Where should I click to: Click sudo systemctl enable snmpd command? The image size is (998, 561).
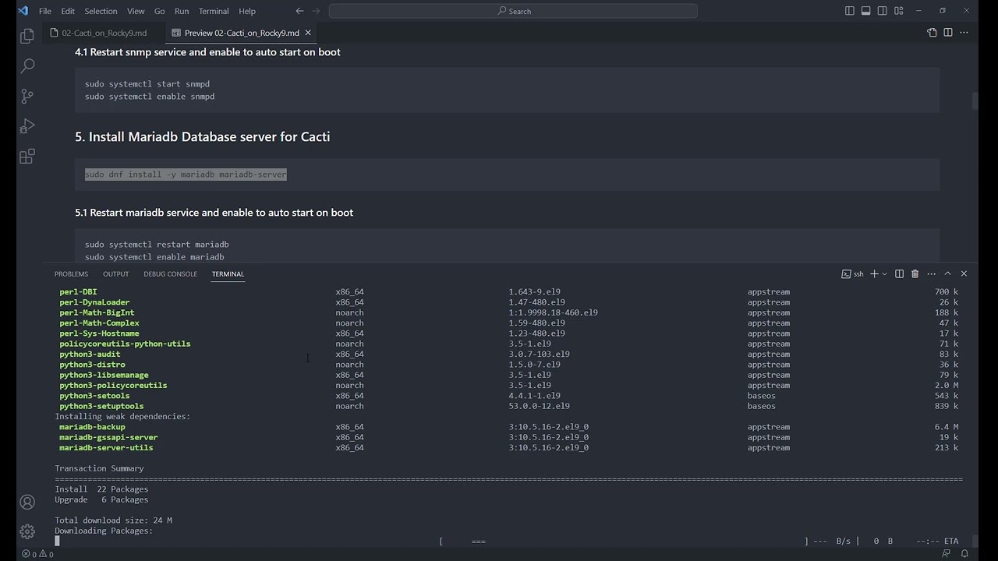click(150, 97)
